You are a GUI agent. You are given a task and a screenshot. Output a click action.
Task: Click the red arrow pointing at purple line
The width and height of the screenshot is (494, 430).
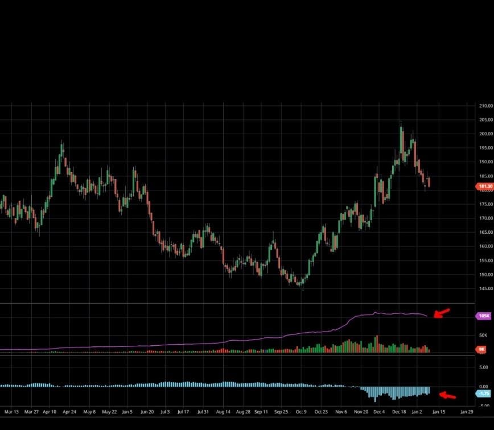(x=442, y=312)
